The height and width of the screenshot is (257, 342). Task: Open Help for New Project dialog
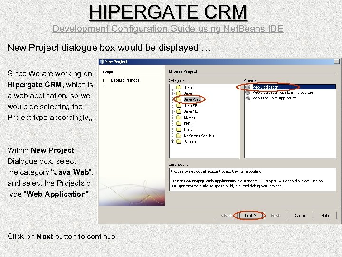pyautogui.click(x=325, y=216)
